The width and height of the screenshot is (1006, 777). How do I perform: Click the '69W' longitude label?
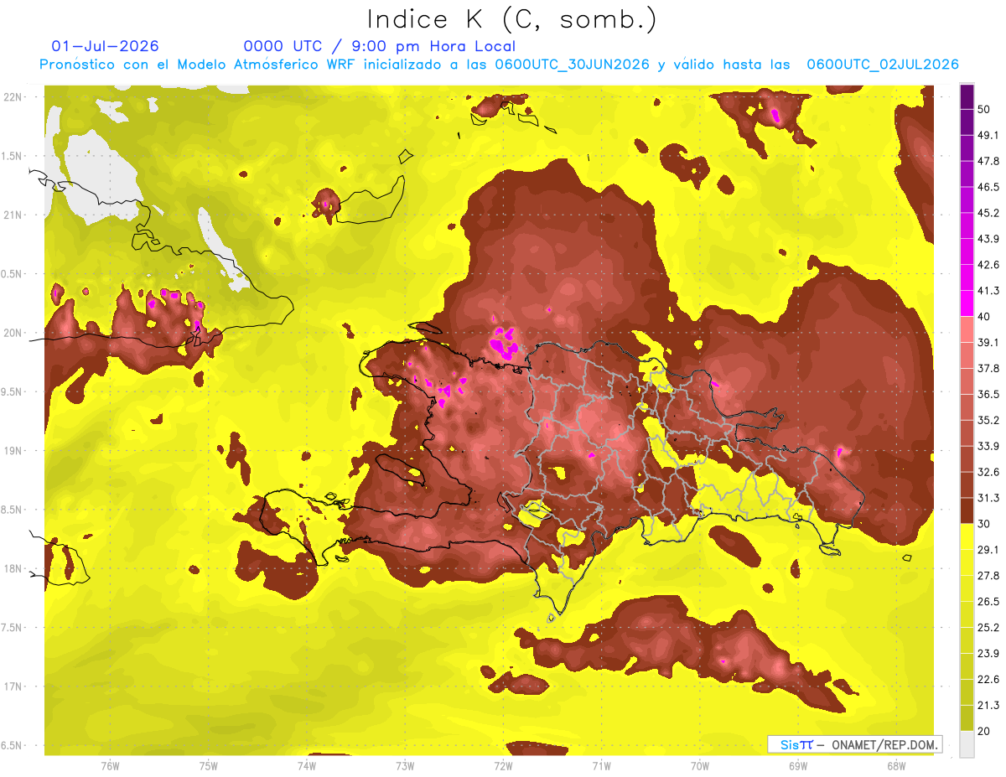coord(798,766)
